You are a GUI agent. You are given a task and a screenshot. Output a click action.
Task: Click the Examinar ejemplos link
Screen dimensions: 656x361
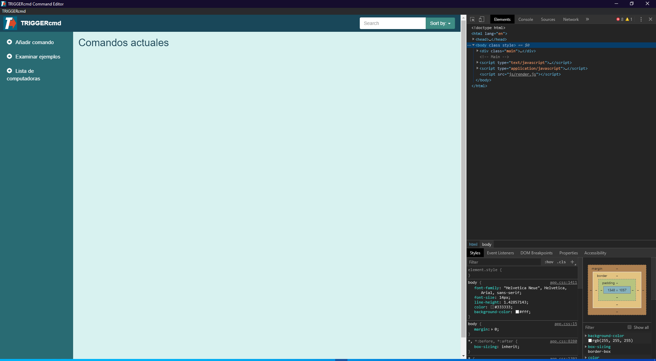[x=38, y=56]
